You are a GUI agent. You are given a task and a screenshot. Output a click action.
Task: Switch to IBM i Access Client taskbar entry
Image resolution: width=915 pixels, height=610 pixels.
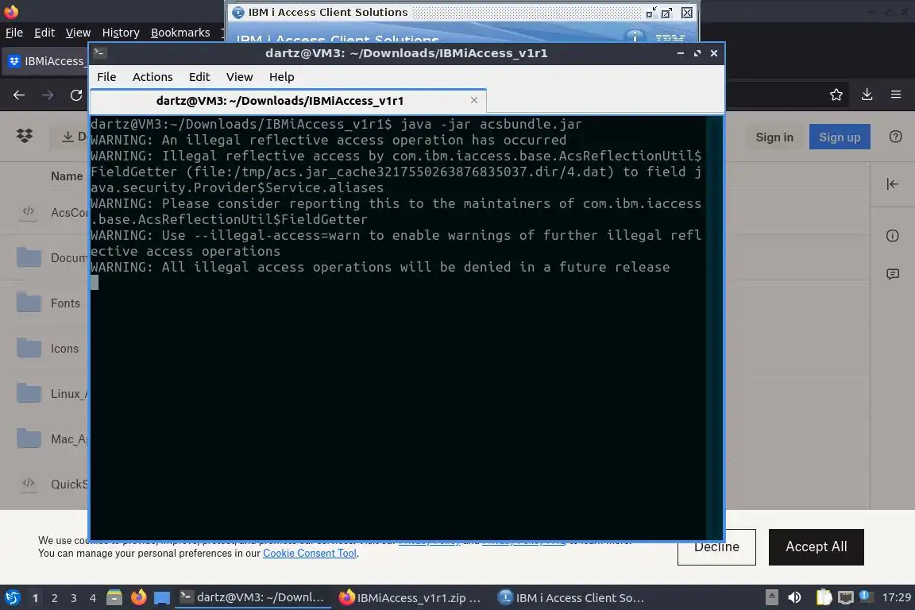pos(572,597)
